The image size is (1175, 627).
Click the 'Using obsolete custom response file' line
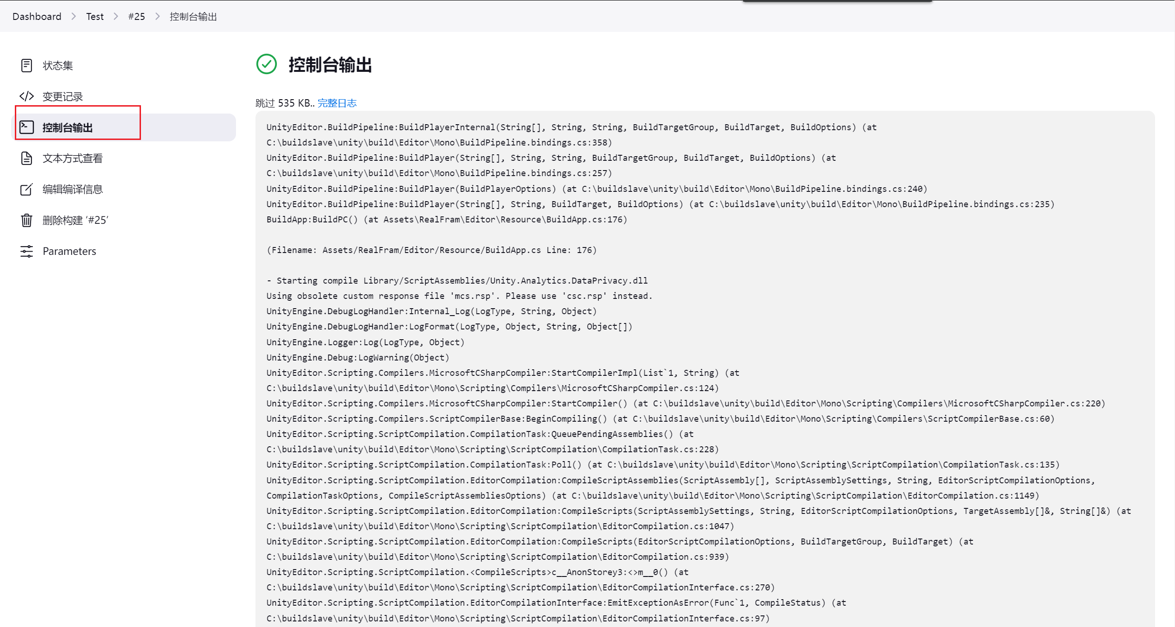(459, 296)
